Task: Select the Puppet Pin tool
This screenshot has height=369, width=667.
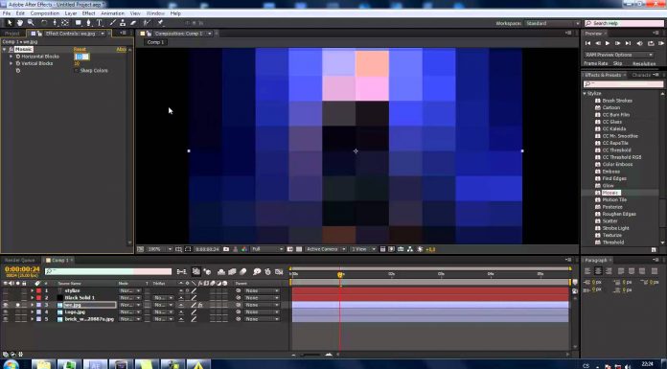Action: coord(161,23)
